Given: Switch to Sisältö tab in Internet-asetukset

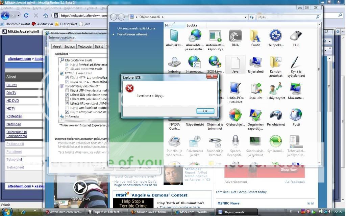Looking at the screenshot, I should click(x=99, y=47).
